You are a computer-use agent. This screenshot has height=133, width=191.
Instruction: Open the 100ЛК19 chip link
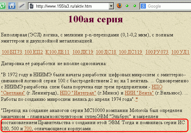tap(83, 52)
